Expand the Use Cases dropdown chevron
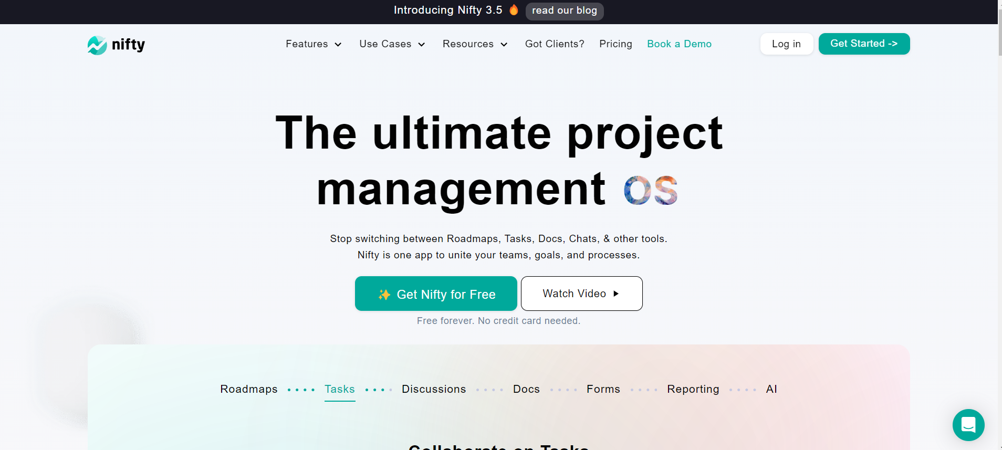The image size is (1002, 450). 421,45
